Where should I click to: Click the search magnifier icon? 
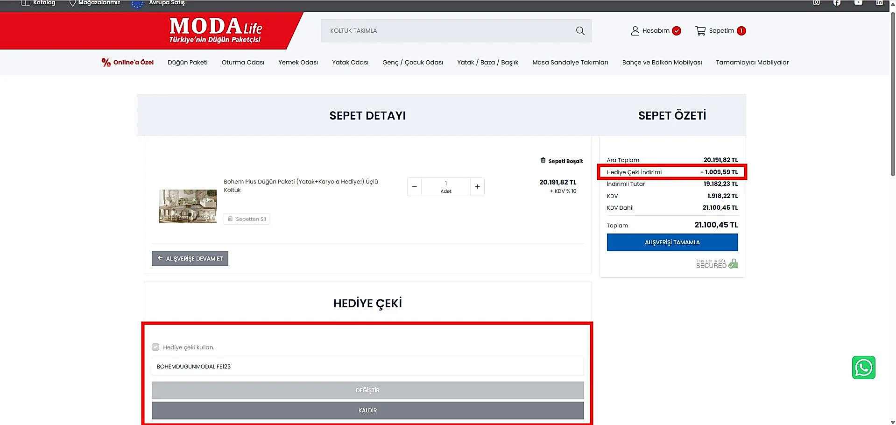pos(580,31)
